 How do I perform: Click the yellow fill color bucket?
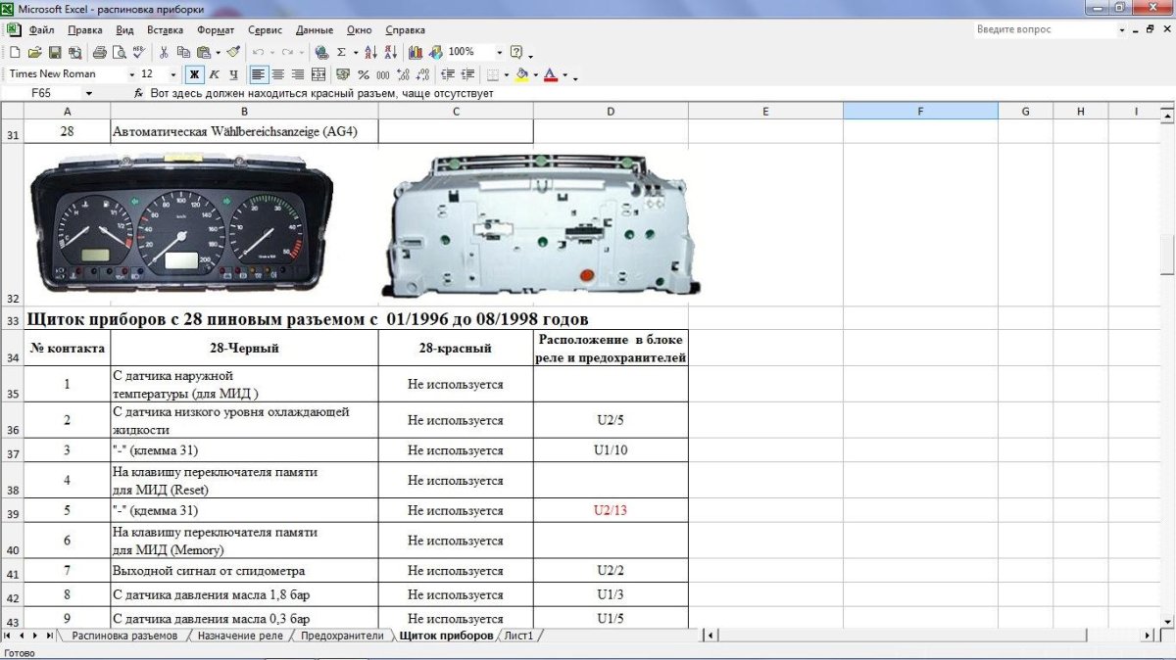[x=522, y=74]
